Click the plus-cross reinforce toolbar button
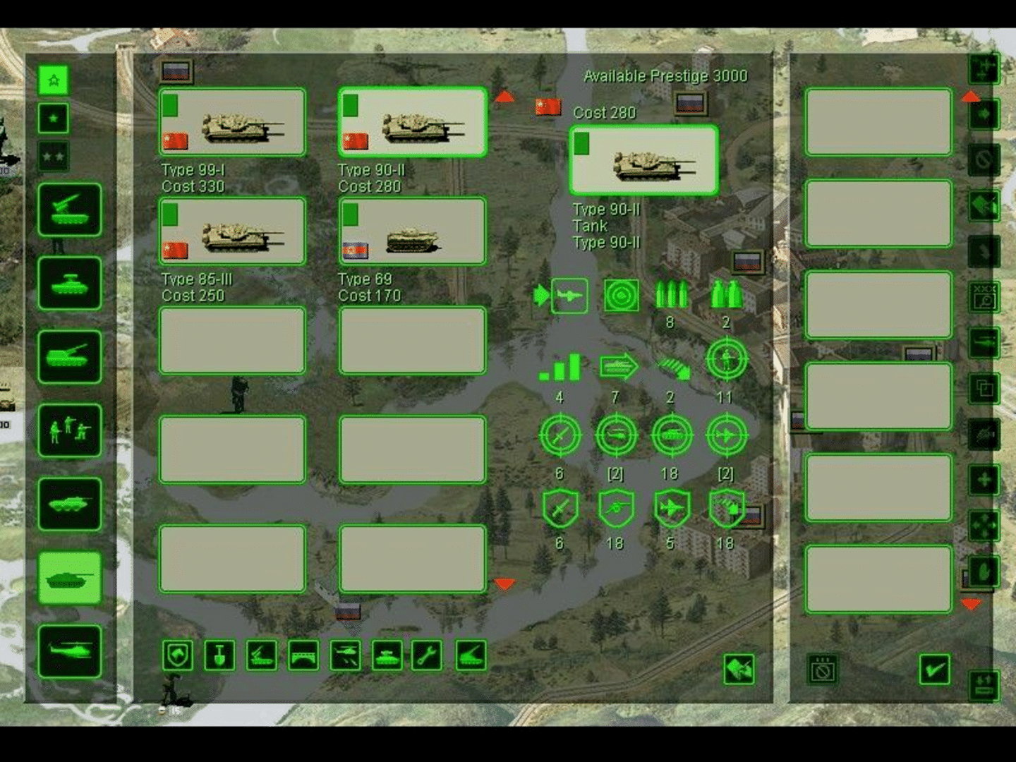The image size is (1016, 762). click(x=984, y=480)
